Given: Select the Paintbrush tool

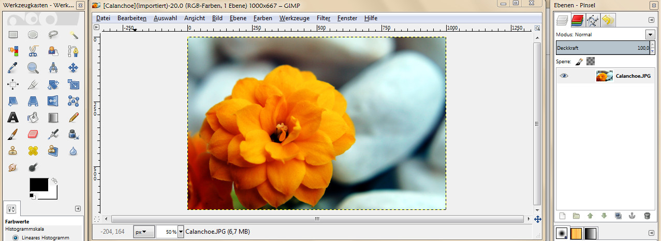Looking at the screenshot, I should pos(13,134).
